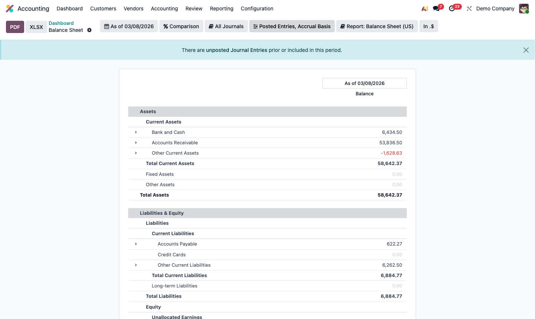Open the Reporting menu
This screenshot has width=535, height=319.
point(221,9)
